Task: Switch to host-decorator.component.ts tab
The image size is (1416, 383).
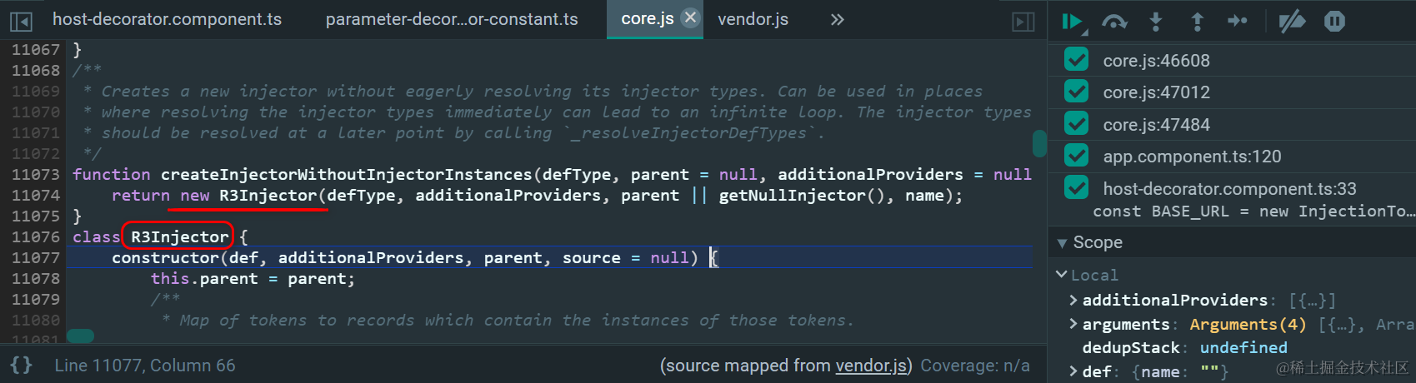Action: pos(167,19)
